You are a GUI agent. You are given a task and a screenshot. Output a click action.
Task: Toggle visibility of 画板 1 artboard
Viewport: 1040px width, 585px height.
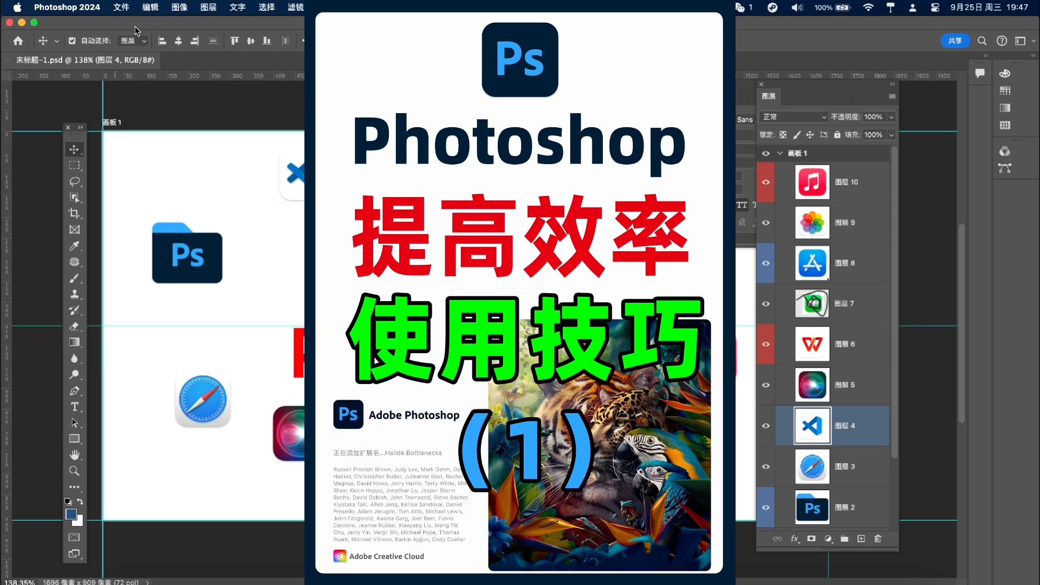click(766, 153)
